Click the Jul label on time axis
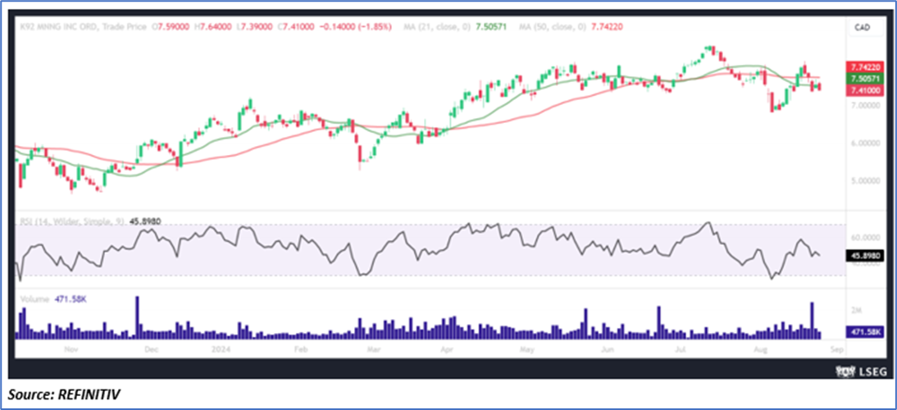Viewport: 897px width, 410px height. point(681,348)
